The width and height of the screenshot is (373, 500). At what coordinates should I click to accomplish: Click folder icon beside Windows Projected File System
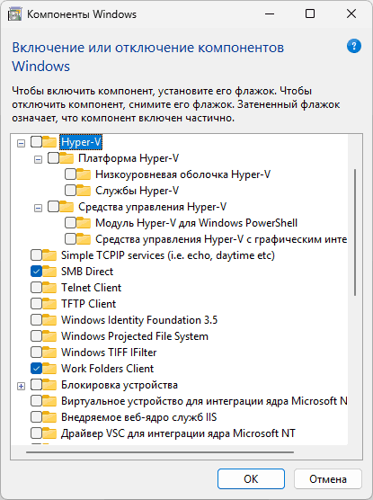coord(50,336)
